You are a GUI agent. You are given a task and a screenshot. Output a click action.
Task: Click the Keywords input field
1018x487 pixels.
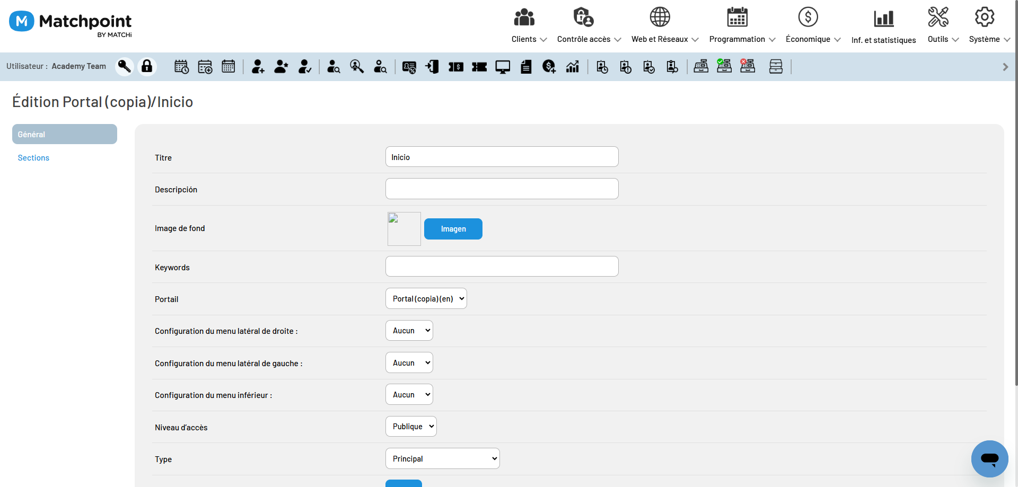tap(502, 267)
